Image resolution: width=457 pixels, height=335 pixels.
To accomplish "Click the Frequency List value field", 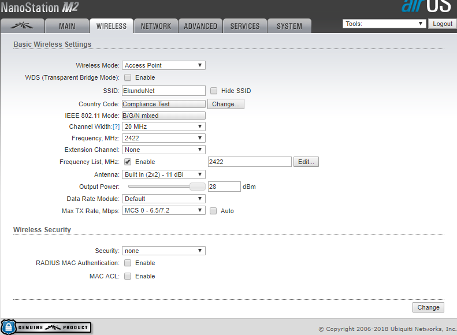I will 250,162.
